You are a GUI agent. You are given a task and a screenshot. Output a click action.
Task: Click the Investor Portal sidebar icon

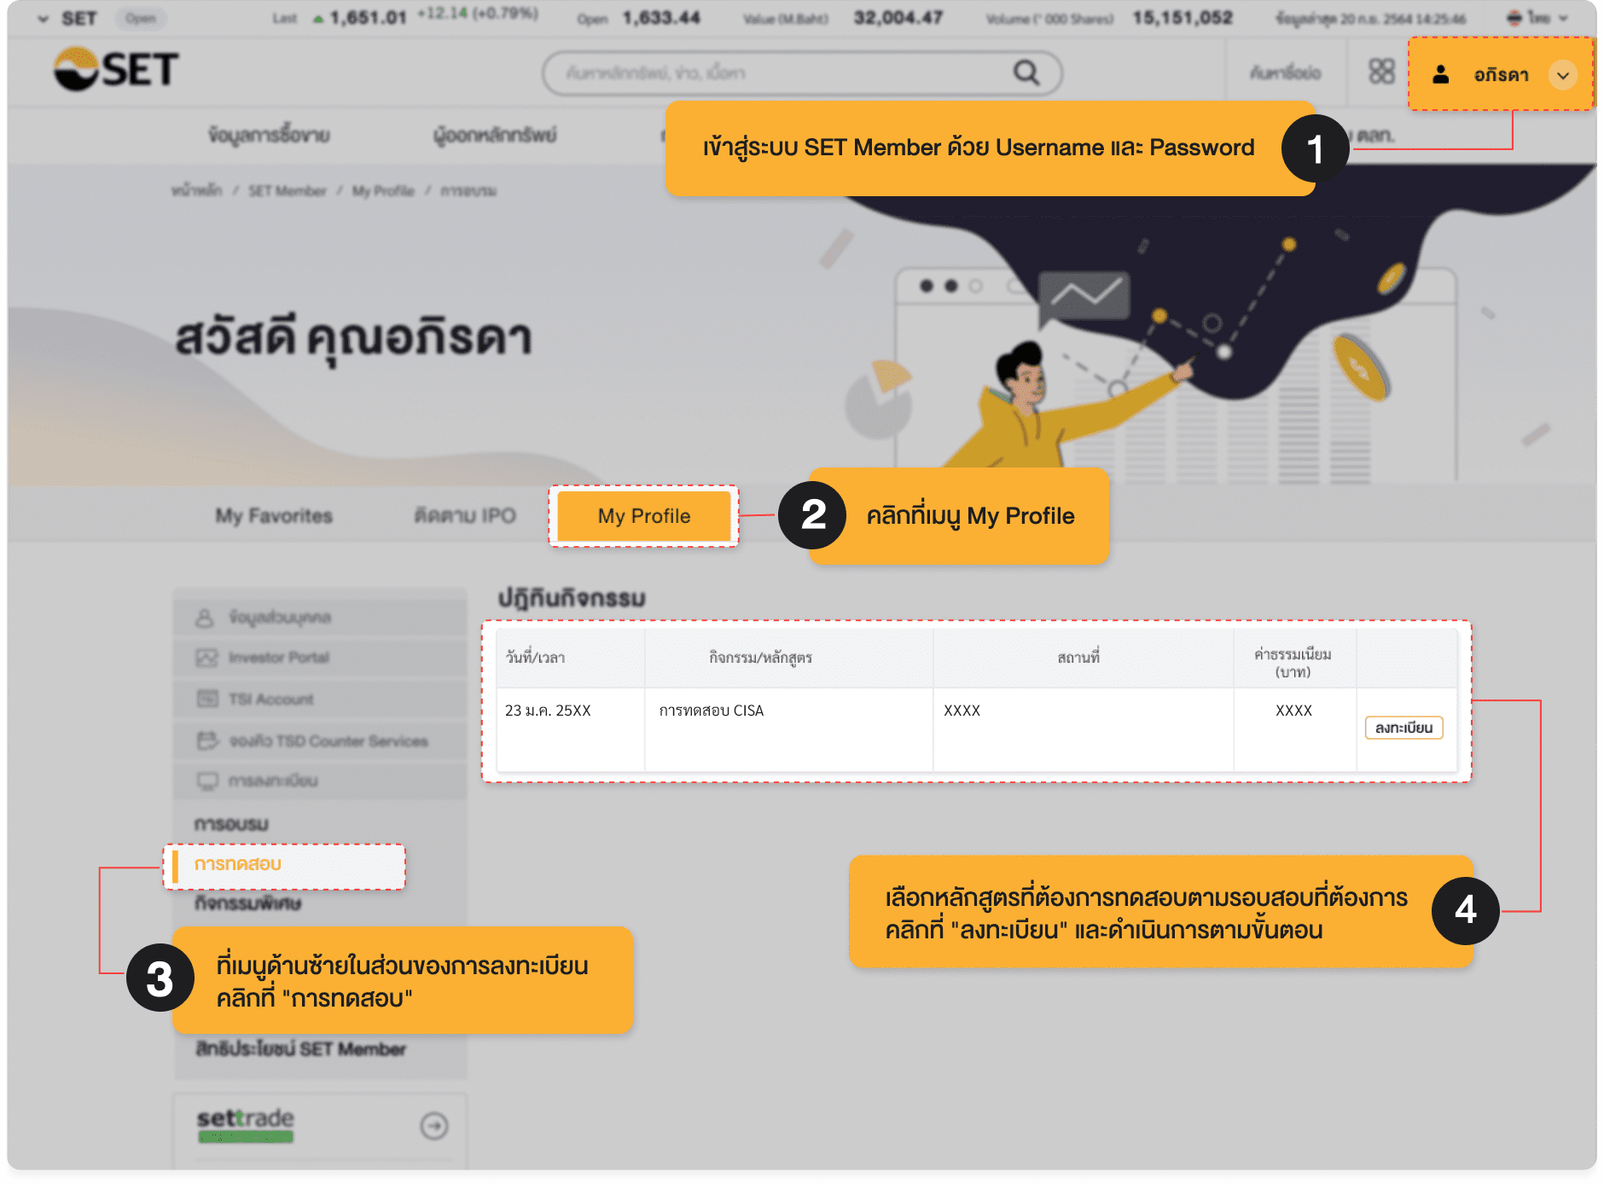click(x=206, y=658)
